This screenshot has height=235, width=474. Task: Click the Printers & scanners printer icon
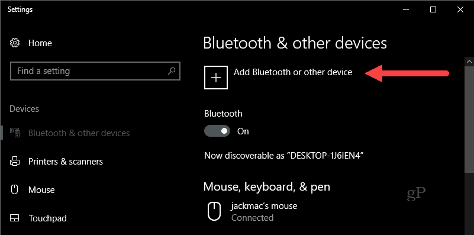tap(15, 161)
